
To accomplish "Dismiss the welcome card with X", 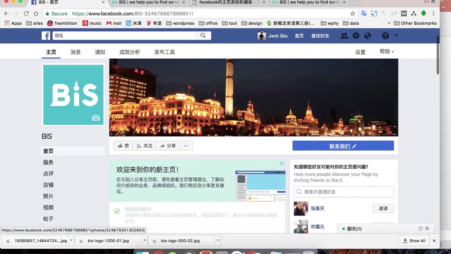I will tap(282, 163).
